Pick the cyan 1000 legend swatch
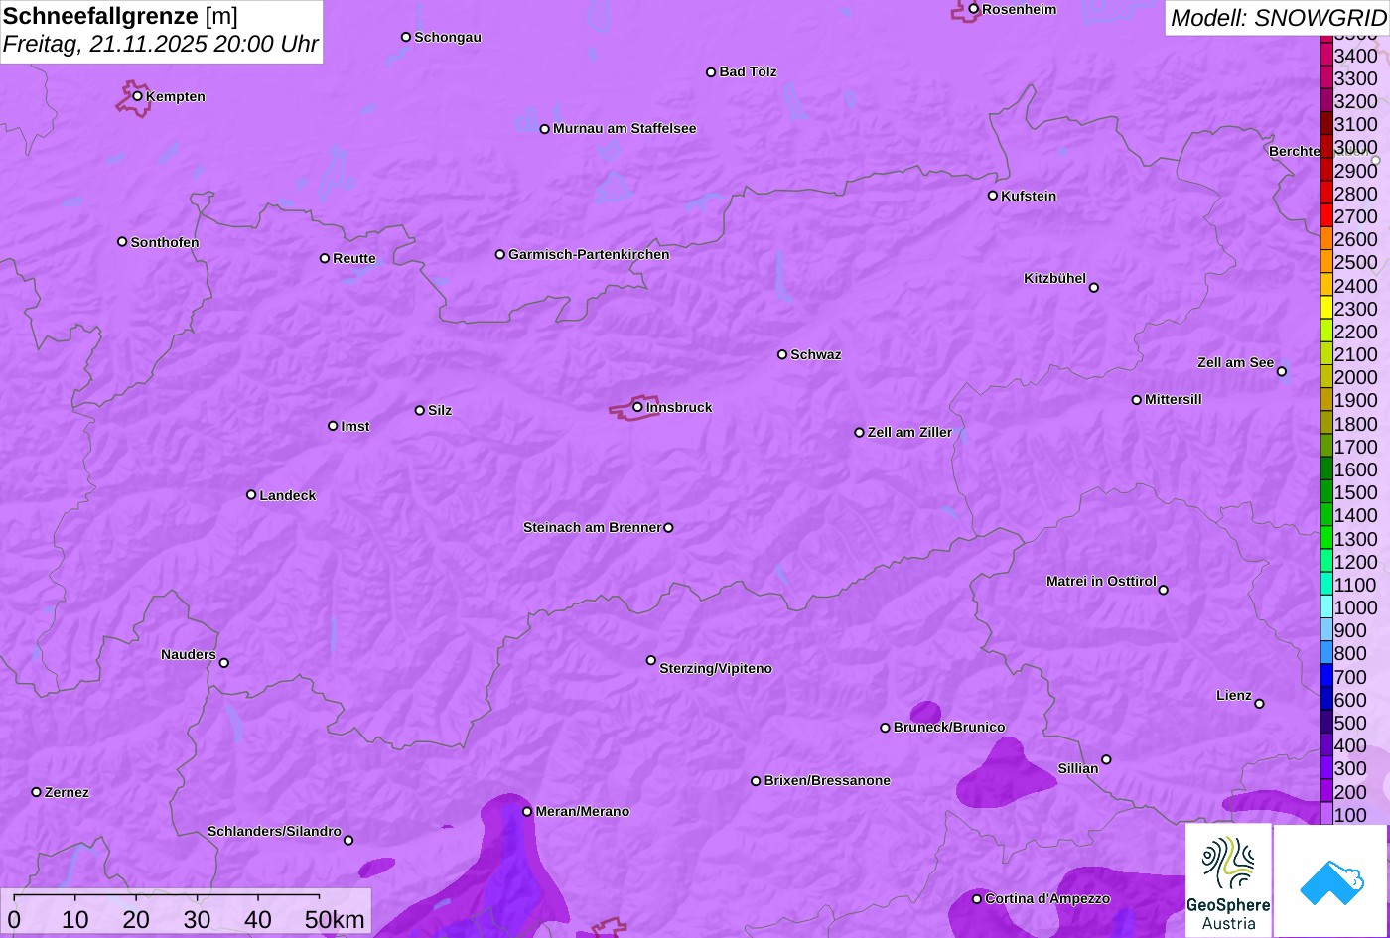Screen dimensions: 1390x938 click(x=1325, y=606)
